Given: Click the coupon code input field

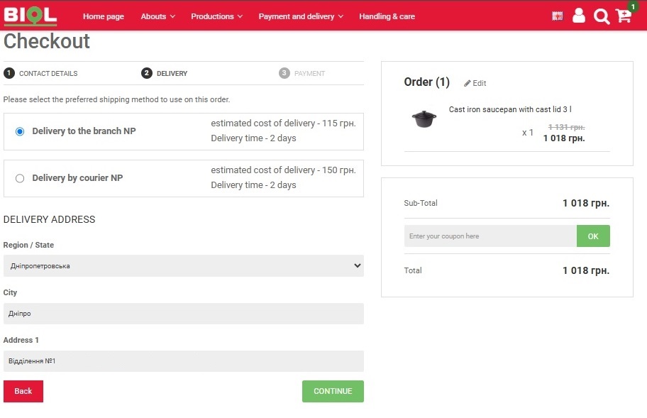Looking at the screenshot, I should (x=490, y=236).
